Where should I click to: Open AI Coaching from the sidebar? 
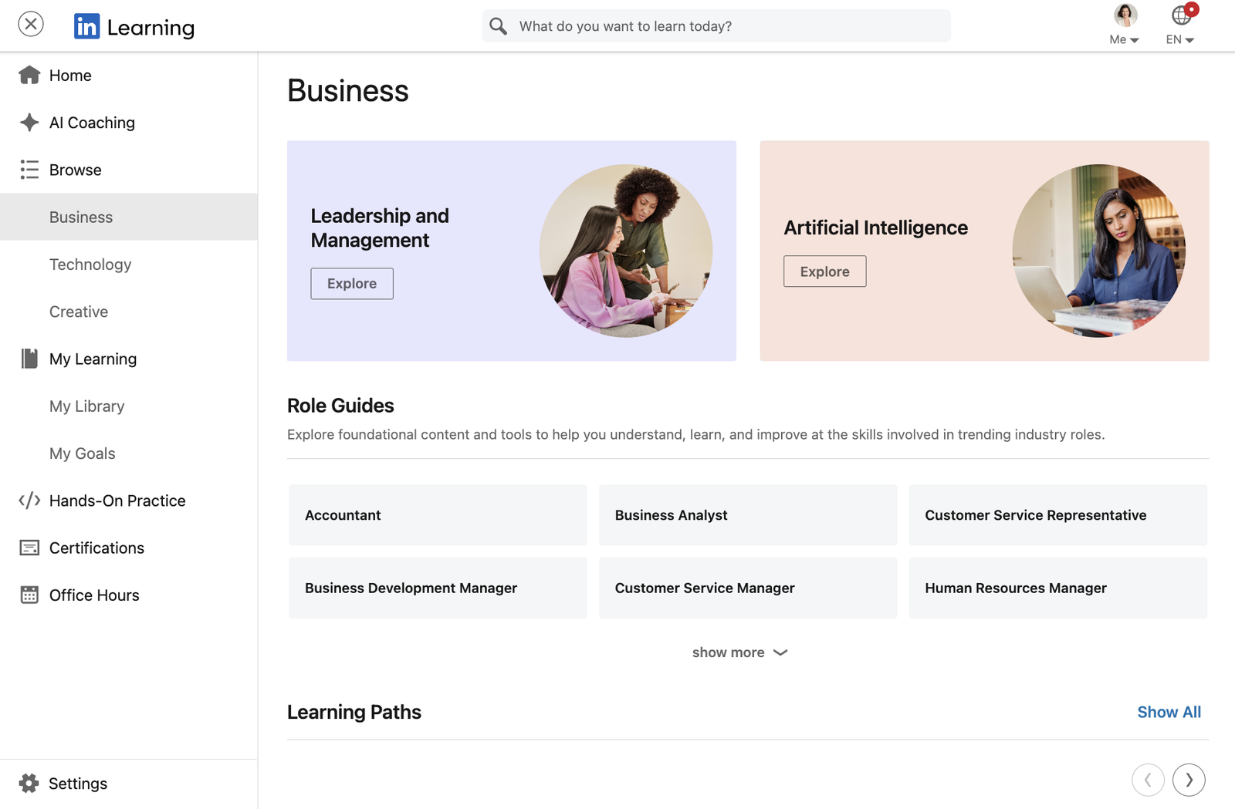tap(29, 122)
